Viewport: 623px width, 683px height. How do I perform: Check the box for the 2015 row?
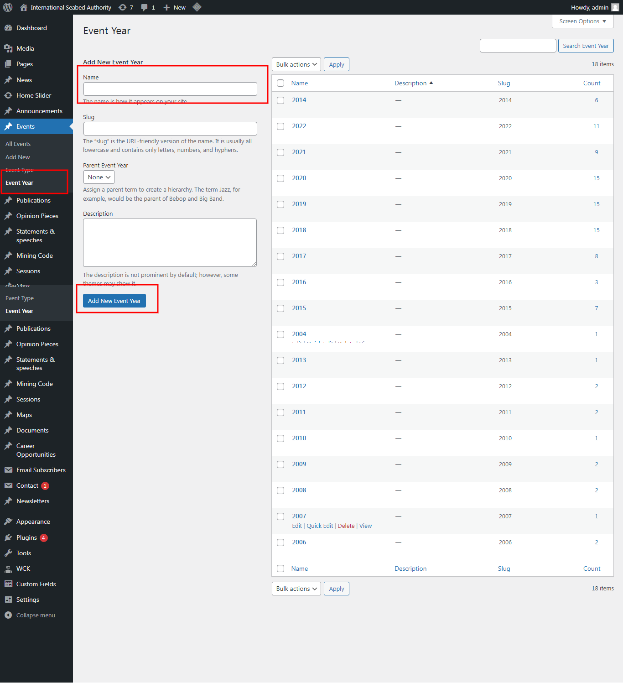point(280,308)
